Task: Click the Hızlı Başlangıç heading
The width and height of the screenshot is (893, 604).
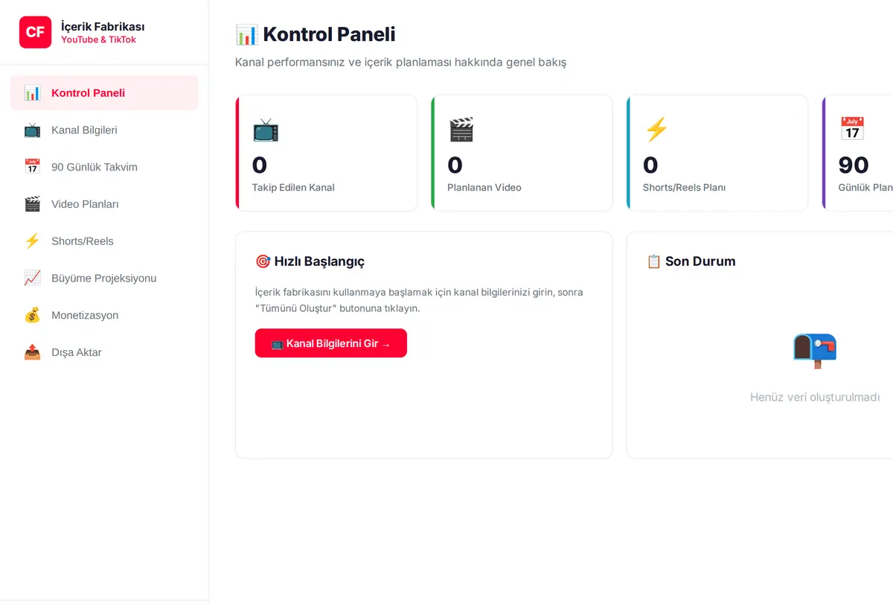Action: [310, 261]
